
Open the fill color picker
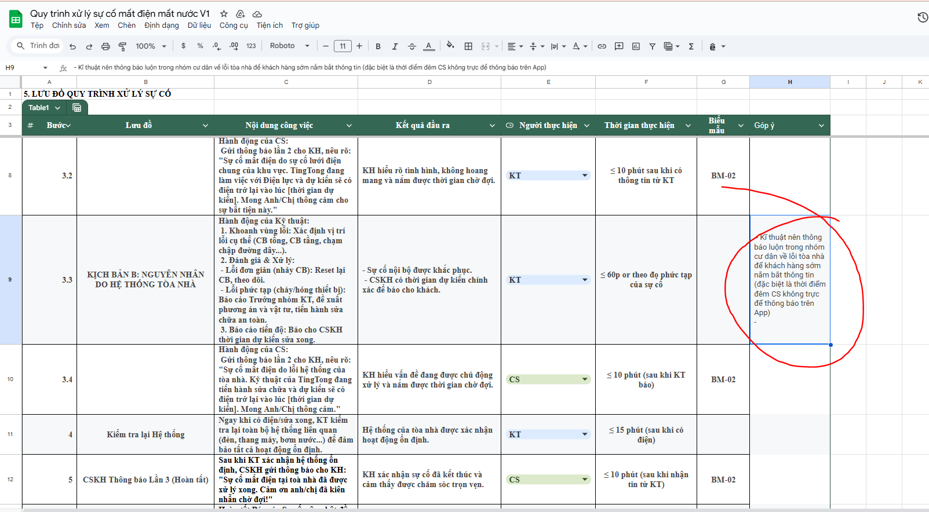point(450,46)
